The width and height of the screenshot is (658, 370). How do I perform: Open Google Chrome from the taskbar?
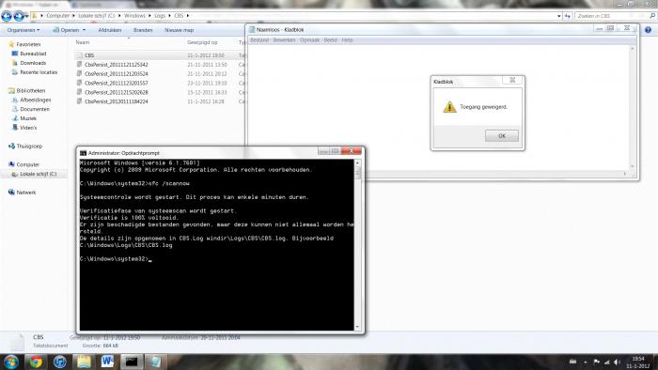pyautogui.click(x=36, y=362)
